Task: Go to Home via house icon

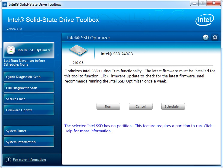Action: [215, 37]
